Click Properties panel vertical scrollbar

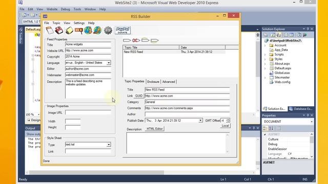coord(312,146)
